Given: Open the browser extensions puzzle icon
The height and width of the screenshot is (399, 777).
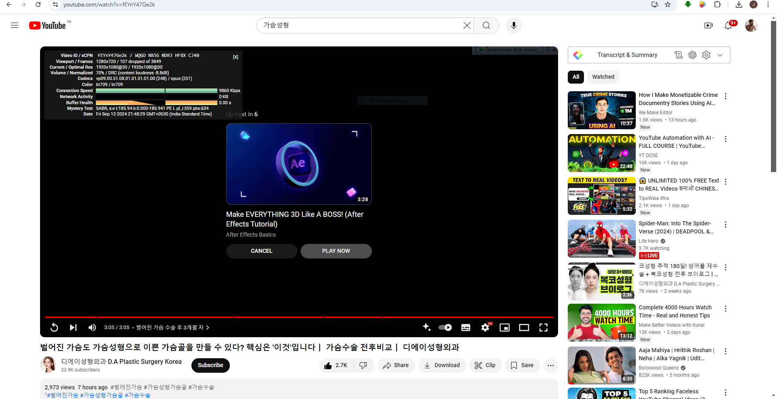Looking at the screenshot, I should tap(717, 4).
